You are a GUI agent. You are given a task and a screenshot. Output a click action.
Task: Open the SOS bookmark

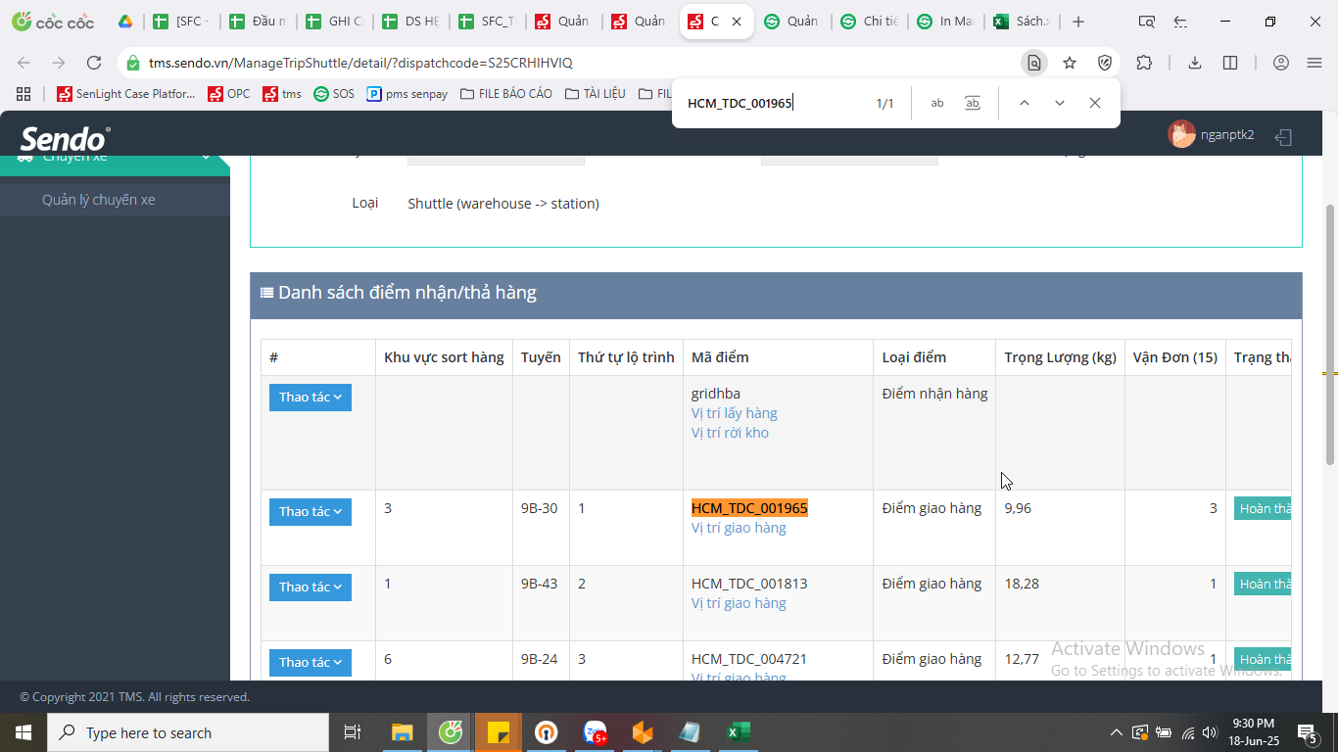(x=334, y=94)
